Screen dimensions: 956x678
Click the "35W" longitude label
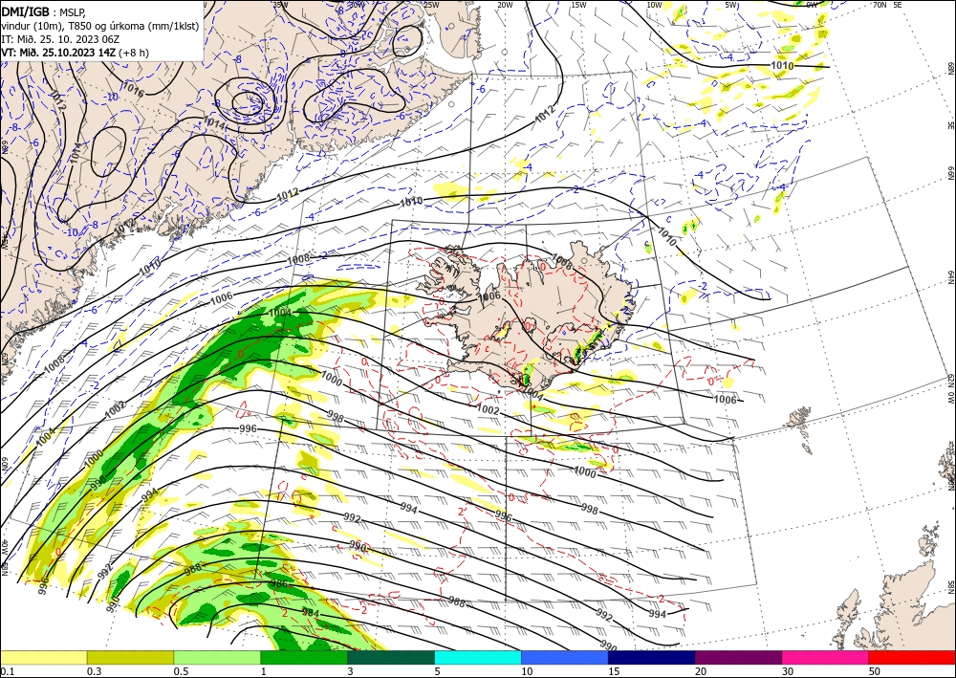click(x=280, y=5)
